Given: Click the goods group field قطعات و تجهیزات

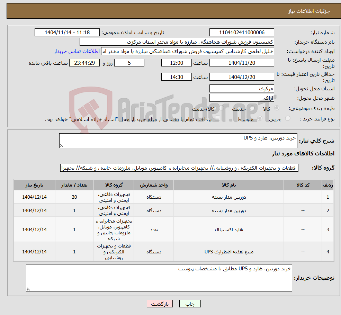Looking at the screenshot, I should (179, 168).
